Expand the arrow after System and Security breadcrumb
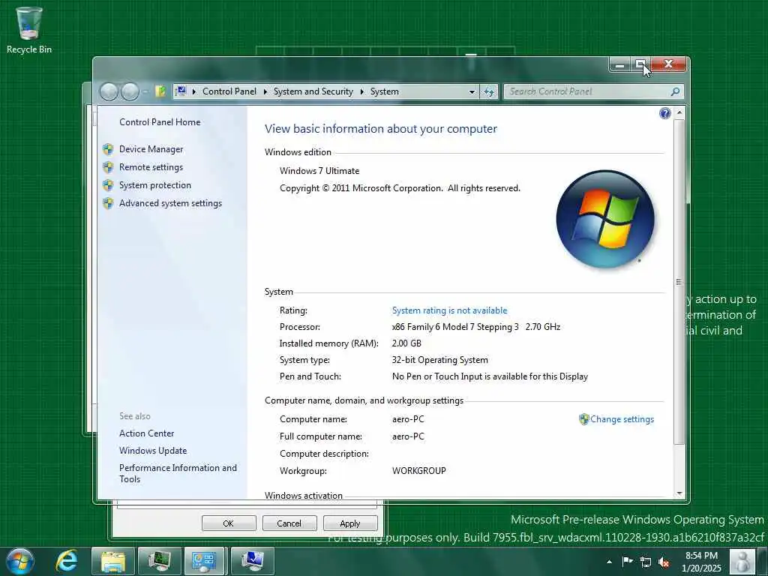Viewport: 768px width, 576px height. (x=362, y=91)
